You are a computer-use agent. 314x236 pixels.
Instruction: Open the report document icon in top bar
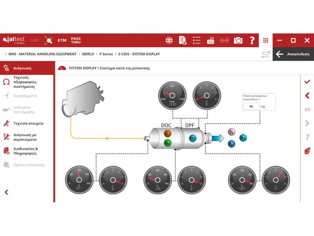(183, 41)
